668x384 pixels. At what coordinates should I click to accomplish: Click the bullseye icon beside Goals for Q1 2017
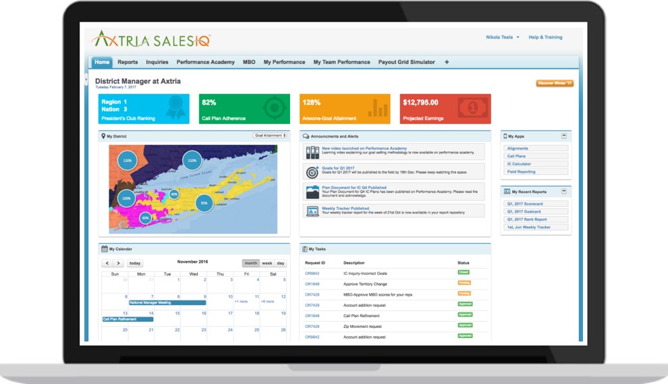312,171
